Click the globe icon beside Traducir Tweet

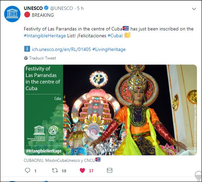[x=26, y=58]
